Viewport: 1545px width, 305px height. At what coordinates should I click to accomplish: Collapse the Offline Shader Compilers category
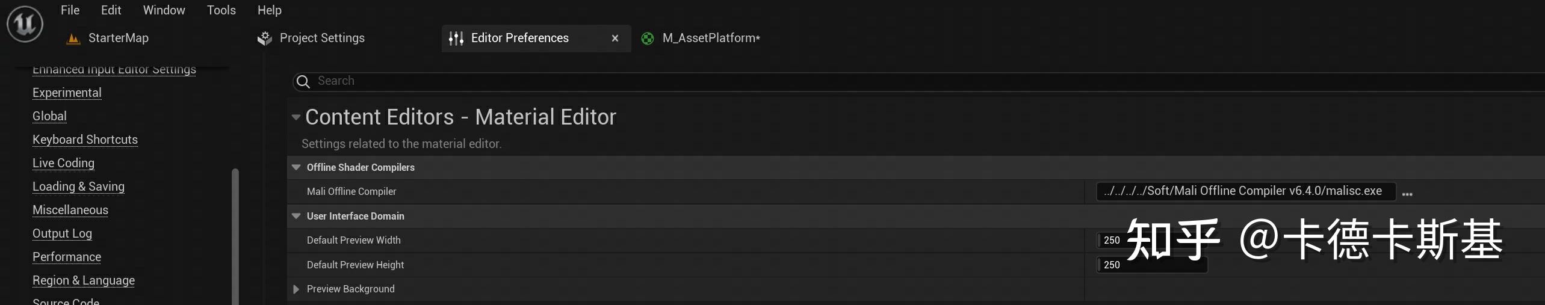[x=296, y=167]
